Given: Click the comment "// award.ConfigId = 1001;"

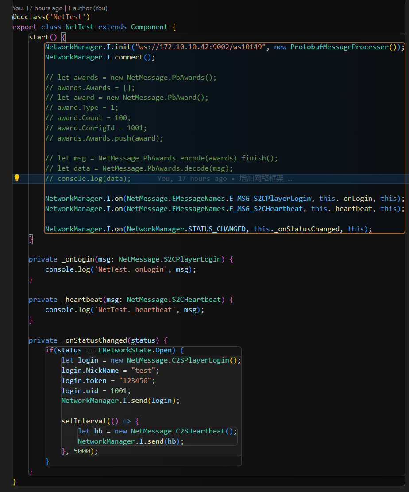Looking at the screenshot, I should pos(96,128).
